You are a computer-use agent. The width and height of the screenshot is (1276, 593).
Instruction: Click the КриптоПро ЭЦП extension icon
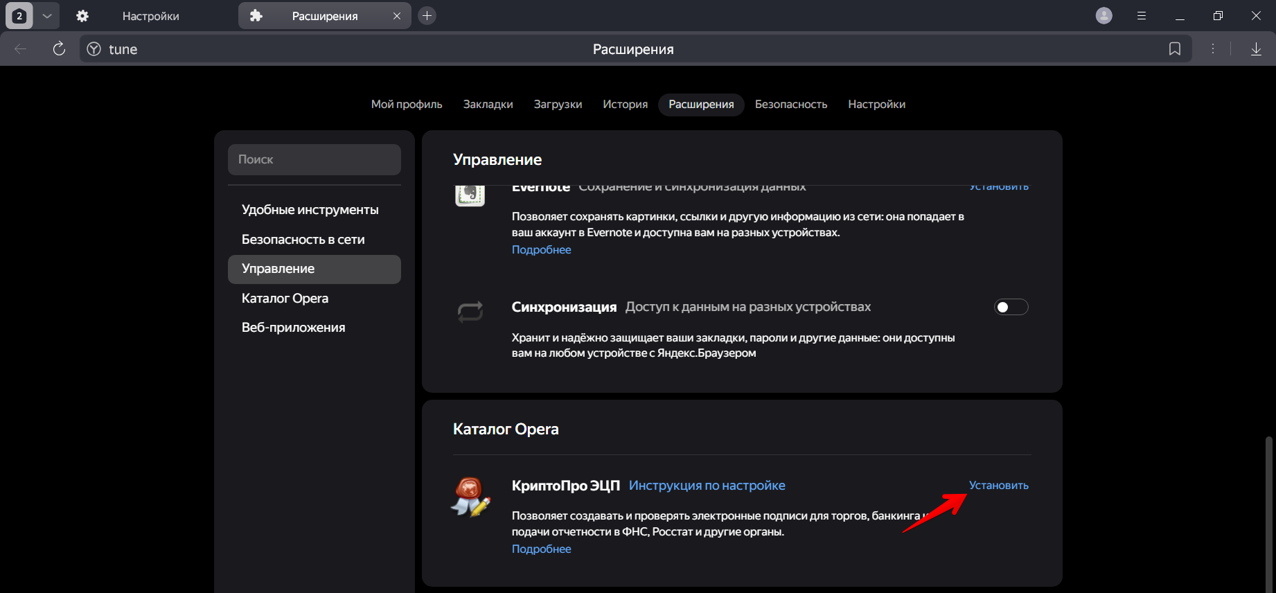pyautogui.click(x=470, y=497)
